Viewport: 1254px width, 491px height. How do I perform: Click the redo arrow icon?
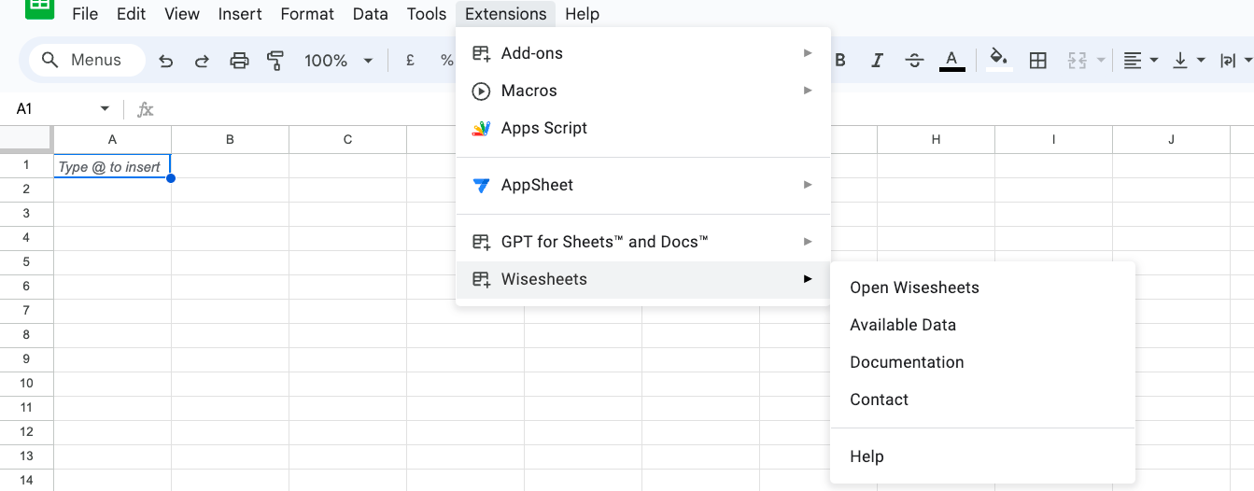click(x=202, y=61)
